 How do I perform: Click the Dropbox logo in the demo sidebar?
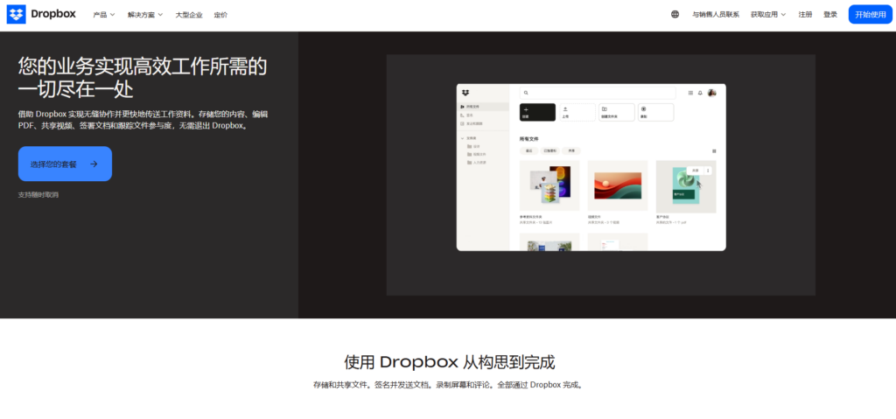coord(466,93)
